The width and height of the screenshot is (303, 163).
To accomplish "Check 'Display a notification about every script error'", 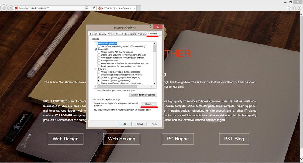I will [99, 83].
